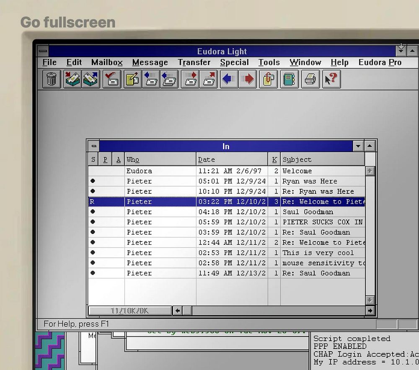Image resolution: width=419 pixels, height=370 pixels.
Task: Minimize the In window with the down arrow
Action: [358, 146]
